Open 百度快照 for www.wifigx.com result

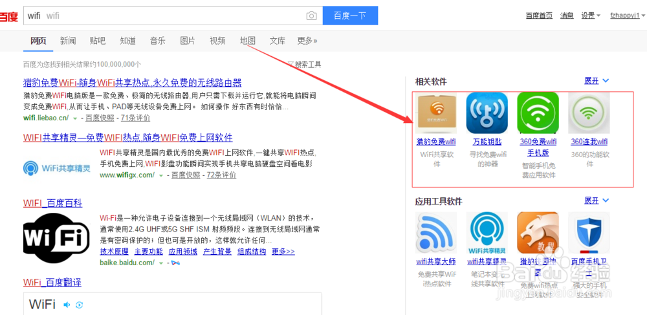pyautogui.click(x=186, y=175)
